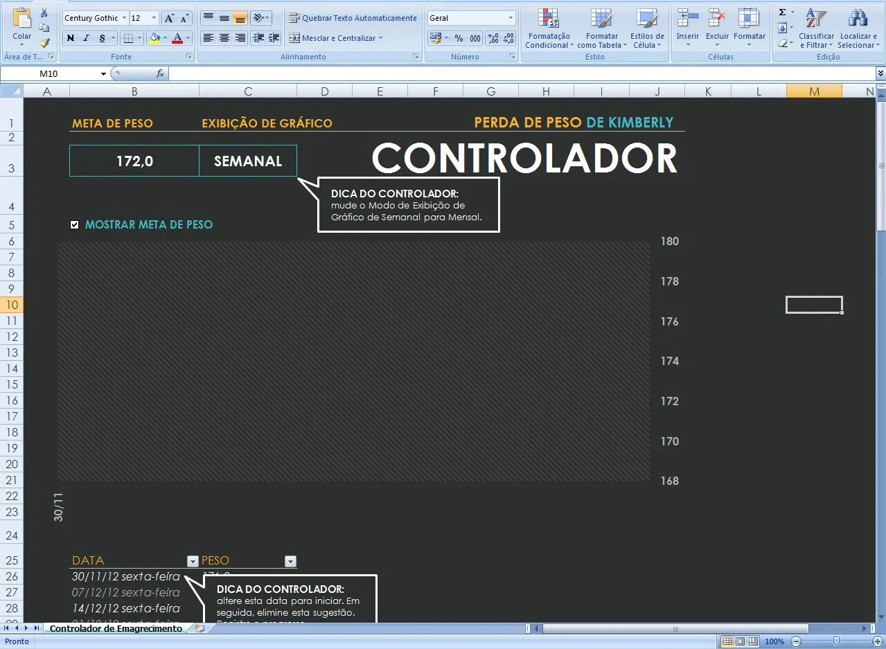Apply red font color with the A
This screenshot has height=649, width=886.
[x=177, y=38]
